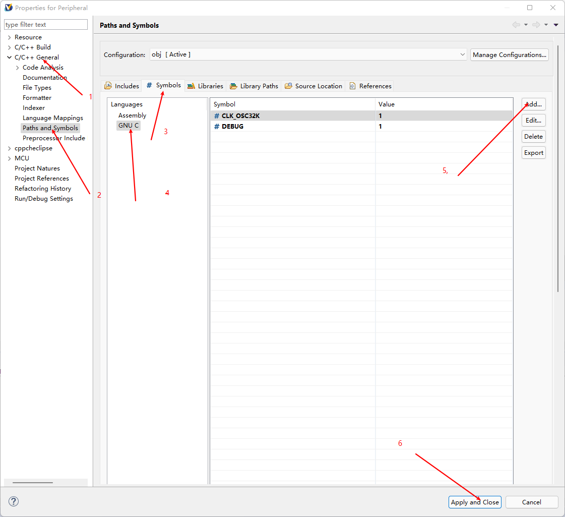The width and height of the screenshot is (565, 517).
Task: Click the DEBUG symbol hash icon
Action: click(217, 127)
